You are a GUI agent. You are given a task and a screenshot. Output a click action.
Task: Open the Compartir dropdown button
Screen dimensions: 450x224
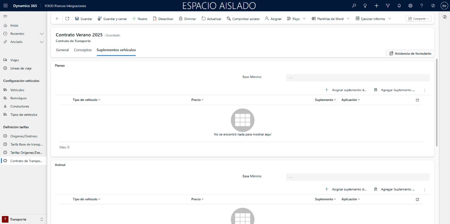(x=418, y=19)
